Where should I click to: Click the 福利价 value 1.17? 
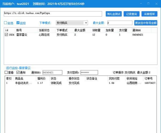pos(40,83)
